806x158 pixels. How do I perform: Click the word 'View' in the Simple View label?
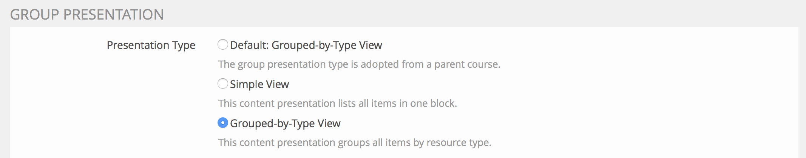[x=278, y=84]
